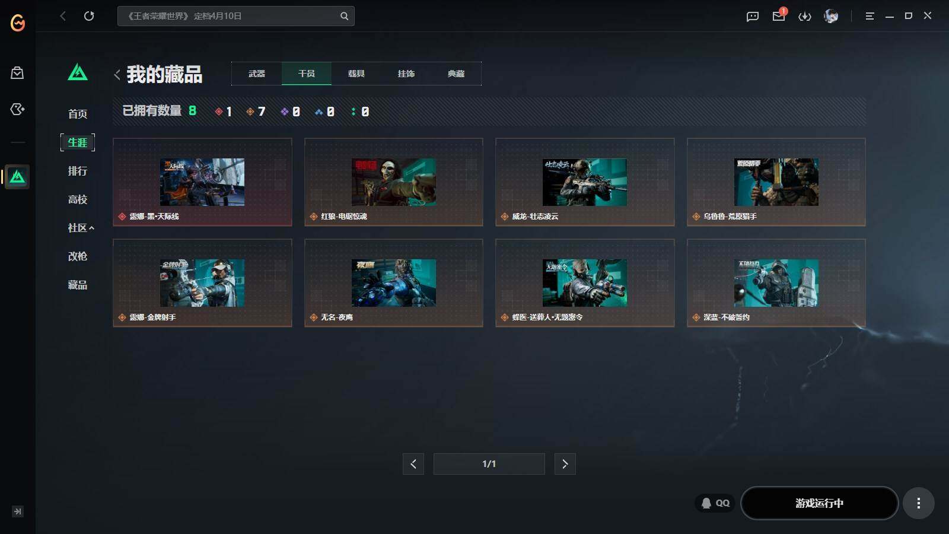
Task: Refresh the page with the reload icon
Action: click(x=89, y=16)
